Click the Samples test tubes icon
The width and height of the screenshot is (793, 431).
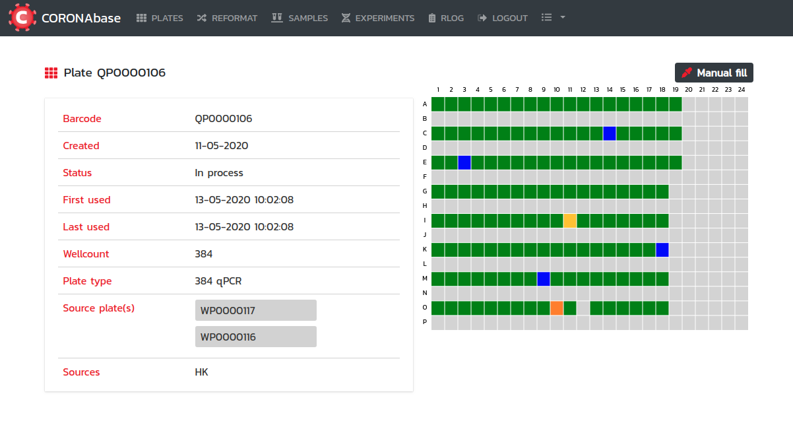click(277, 18)
